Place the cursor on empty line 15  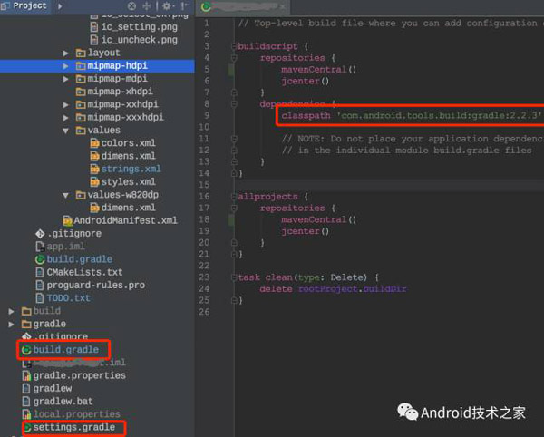pos(389,185)
